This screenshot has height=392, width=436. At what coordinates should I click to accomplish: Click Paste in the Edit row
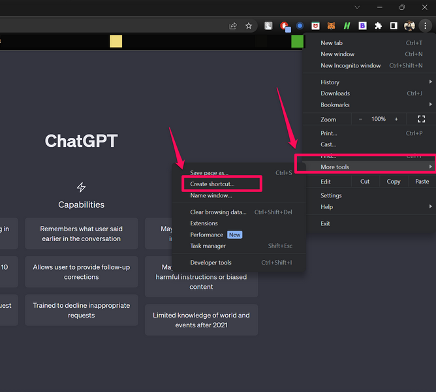point(422,182)
